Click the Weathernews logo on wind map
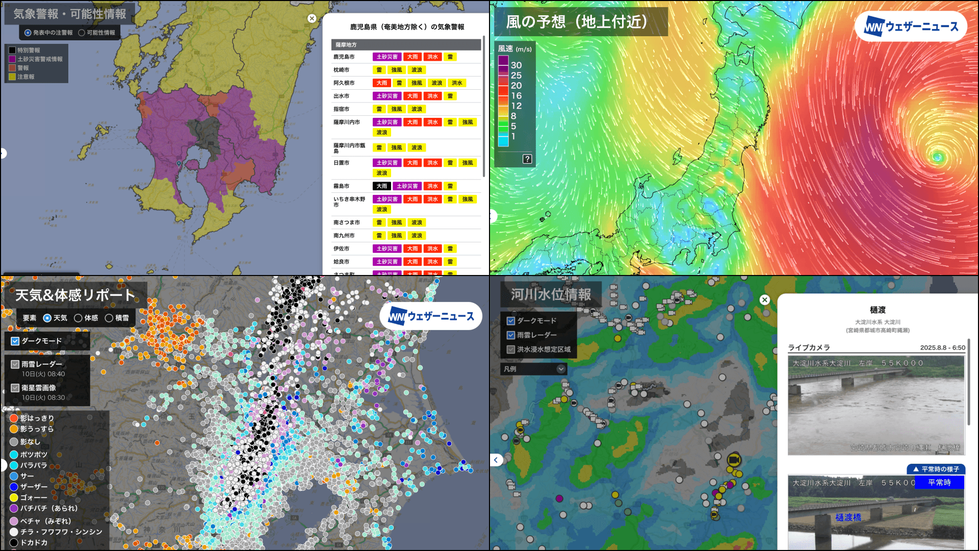Image resolution: width=979 pixels, height=551 pixels. (911, 27)
